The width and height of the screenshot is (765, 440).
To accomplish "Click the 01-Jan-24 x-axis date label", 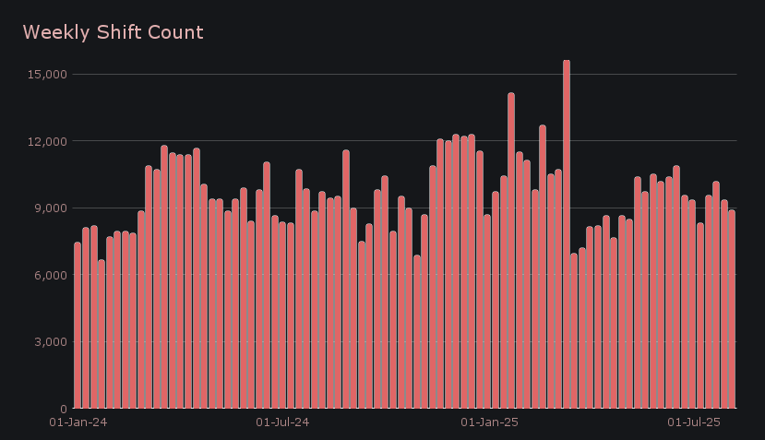I will pyautogui.click(x=78, y=422).
